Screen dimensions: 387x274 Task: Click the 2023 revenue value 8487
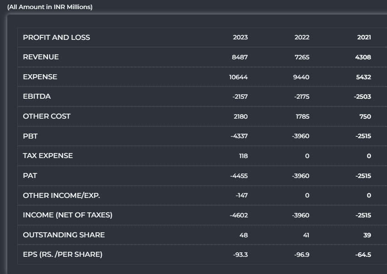239,57
